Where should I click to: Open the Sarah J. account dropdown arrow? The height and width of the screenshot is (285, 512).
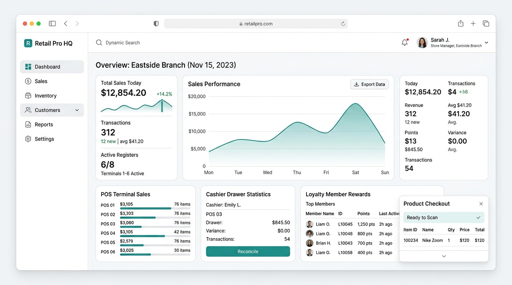coord(486,43)
